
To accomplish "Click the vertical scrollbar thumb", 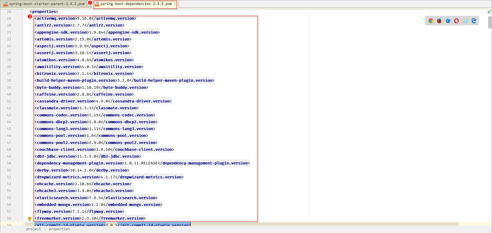I will pyautogui.click(x=490, y=22).
